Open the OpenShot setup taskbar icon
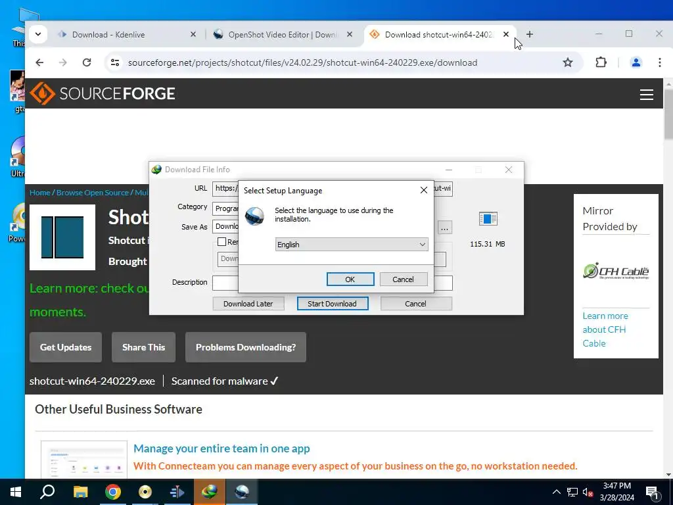 click(x=242, y=492)
